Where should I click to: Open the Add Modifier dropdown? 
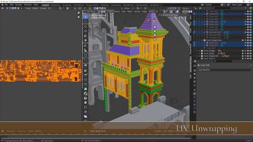(225, 70)
